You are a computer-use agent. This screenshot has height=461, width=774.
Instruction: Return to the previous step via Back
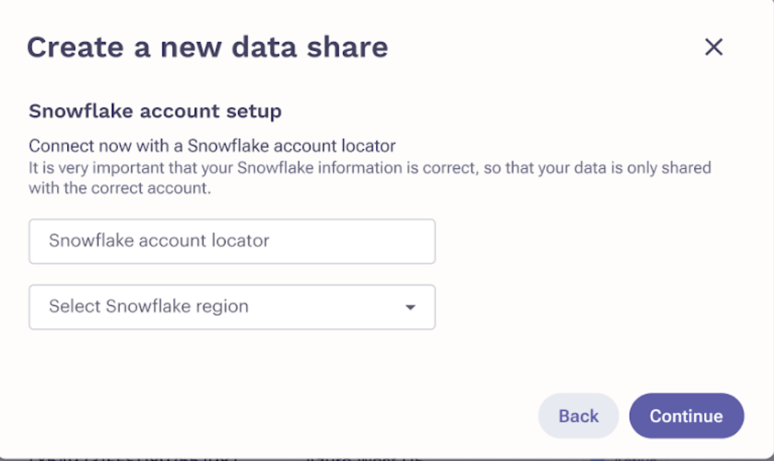pos(578,416)
